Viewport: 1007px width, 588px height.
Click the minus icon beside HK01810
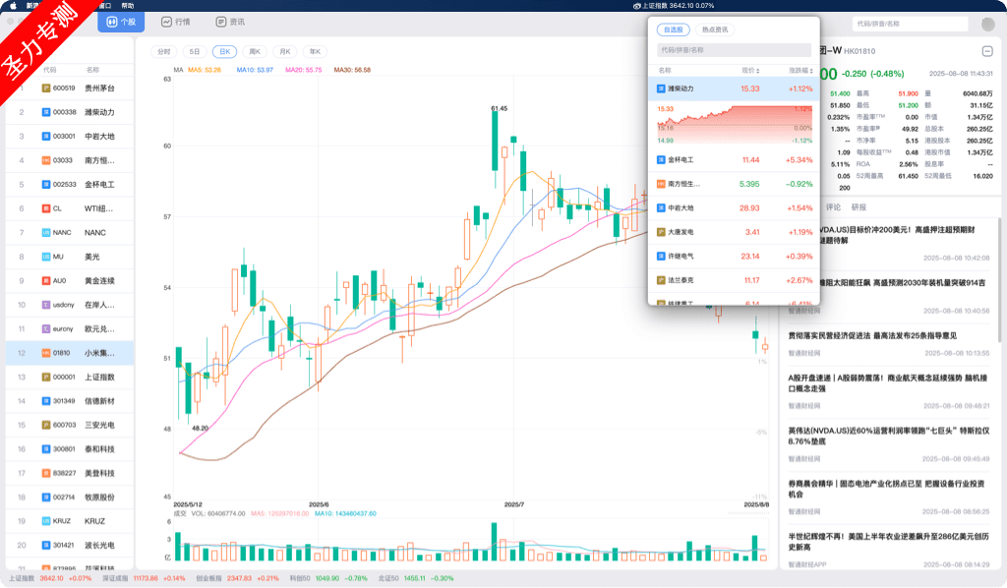coord(987,51)
